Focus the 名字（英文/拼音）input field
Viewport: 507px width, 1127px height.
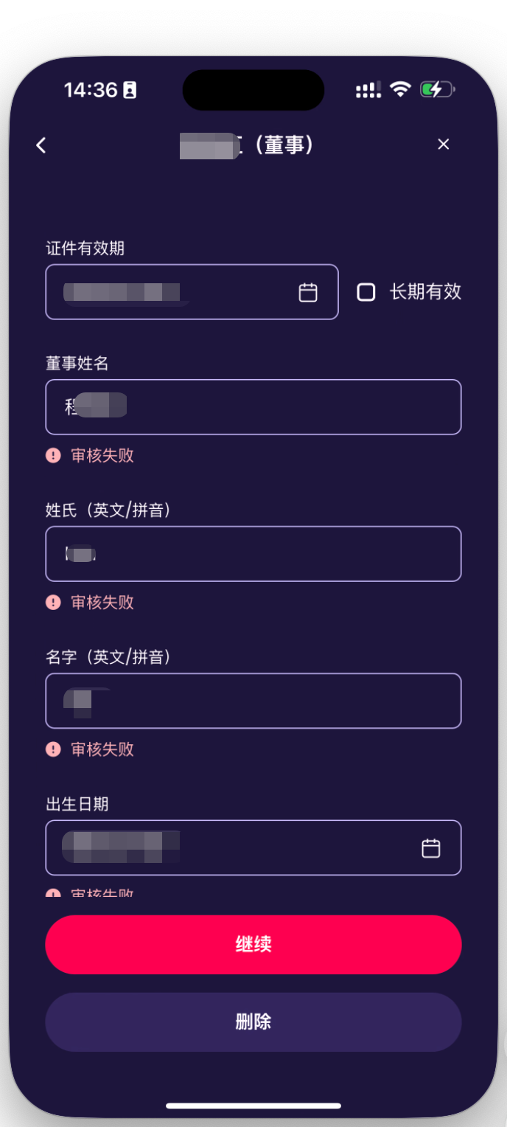click(x=253, y=701)
